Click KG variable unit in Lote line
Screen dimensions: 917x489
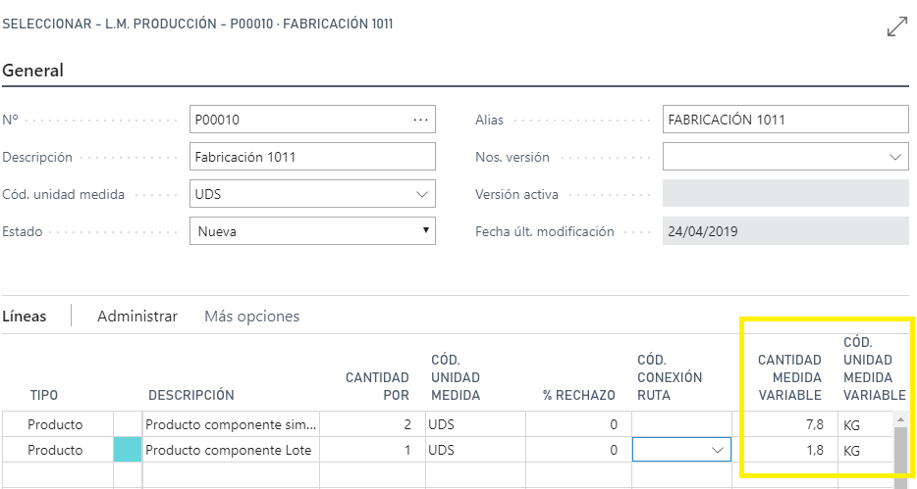pyautogui.click(x=865, y=450)
